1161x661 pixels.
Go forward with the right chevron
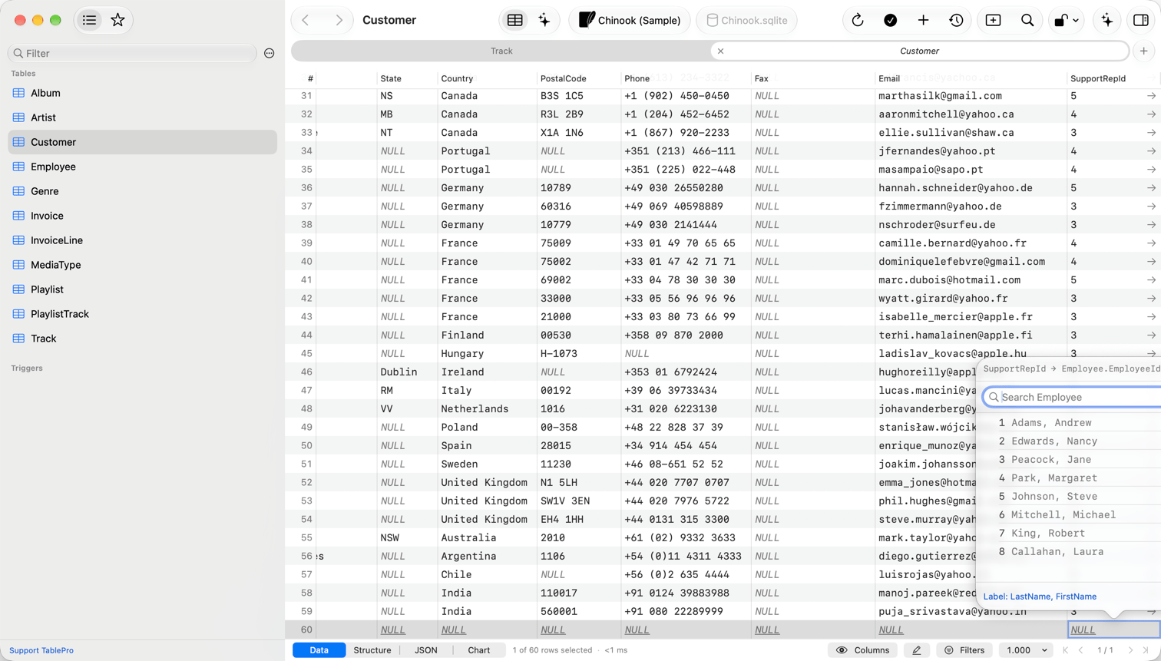pyautogui.click(x=339, y=20)
